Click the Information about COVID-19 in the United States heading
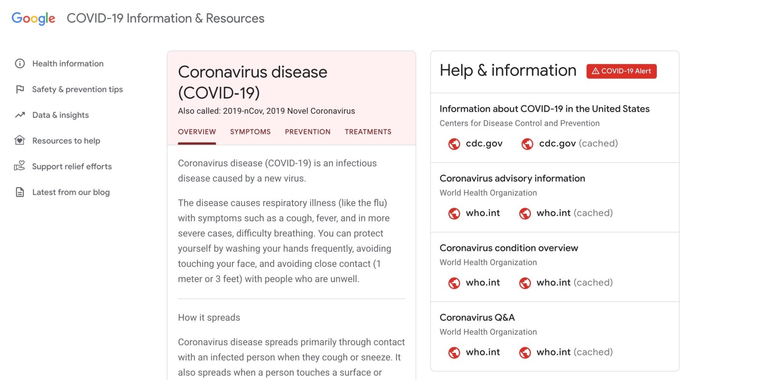 coord(545,109)
